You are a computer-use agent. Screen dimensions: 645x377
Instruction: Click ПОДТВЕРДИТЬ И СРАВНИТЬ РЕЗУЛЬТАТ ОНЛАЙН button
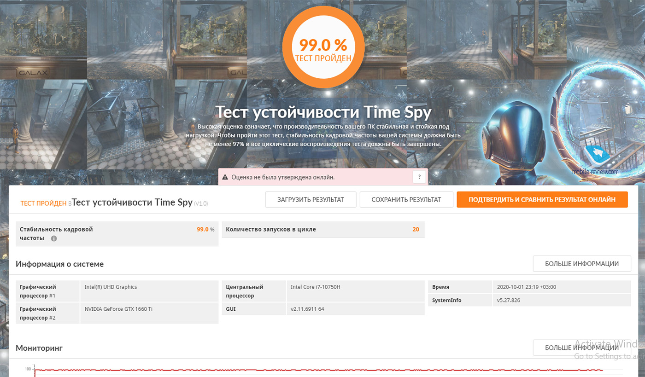[x=542, y=200]
